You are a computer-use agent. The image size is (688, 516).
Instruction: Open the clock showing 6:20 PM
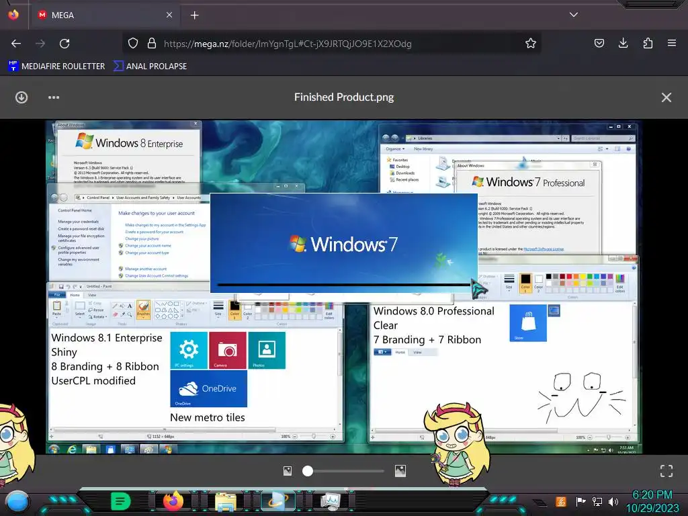click(652, 501)
